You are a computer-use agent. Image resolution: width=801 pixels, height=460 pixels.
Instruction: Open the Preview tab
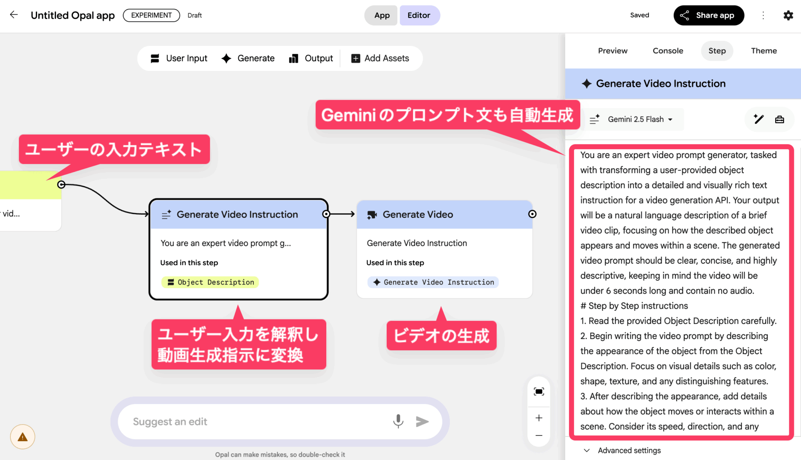612,50
